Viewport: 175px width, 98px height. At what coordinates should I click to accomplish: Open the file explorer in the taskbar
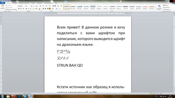click(8, 96)
